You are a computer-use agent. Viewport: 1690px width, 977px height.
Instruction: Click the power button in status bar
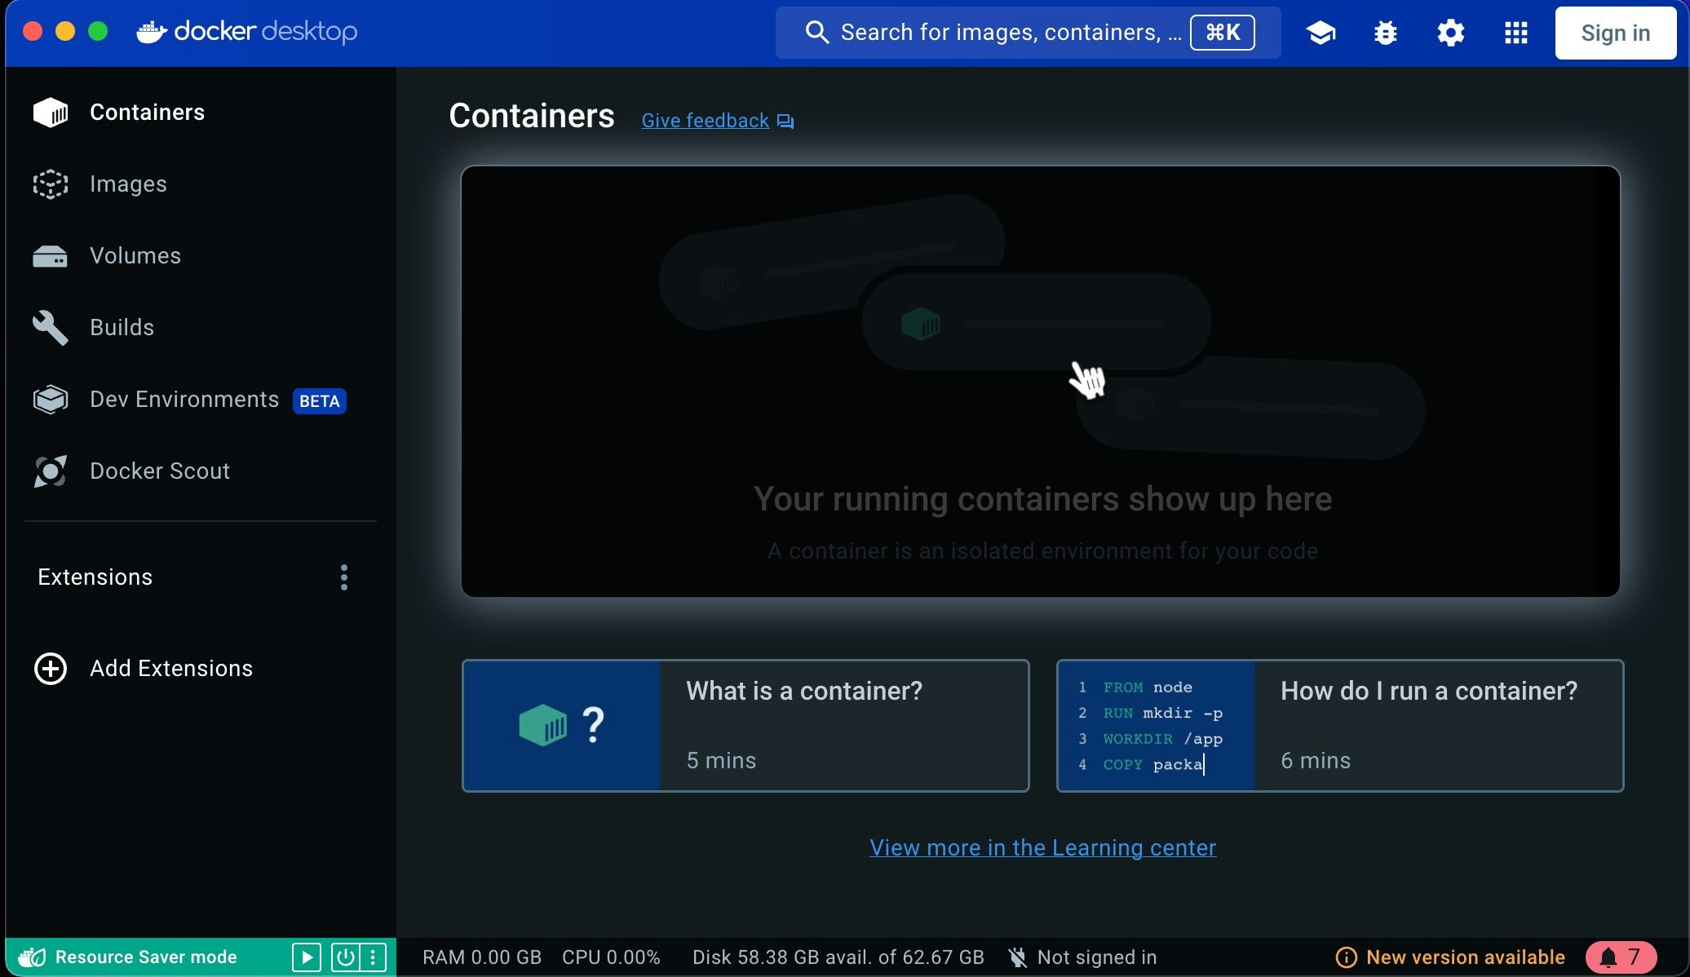point(345,957)
